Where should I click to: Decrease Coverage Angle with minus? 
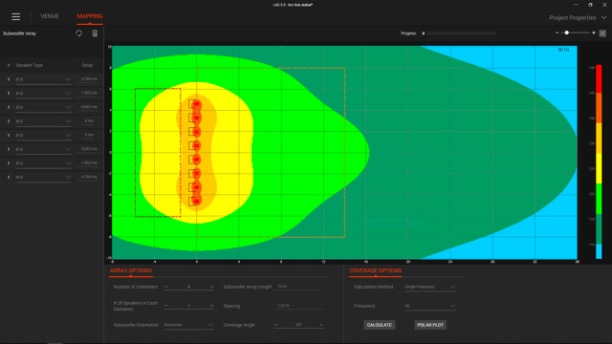click(x=276, y=325)
